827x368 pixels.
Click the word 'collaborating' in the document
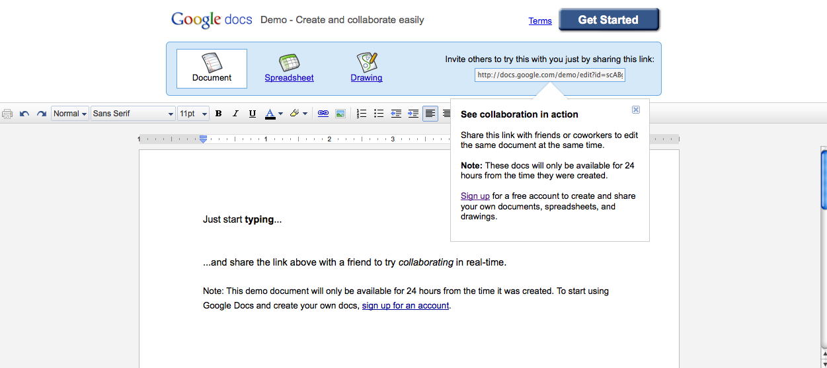coord(426,262)
